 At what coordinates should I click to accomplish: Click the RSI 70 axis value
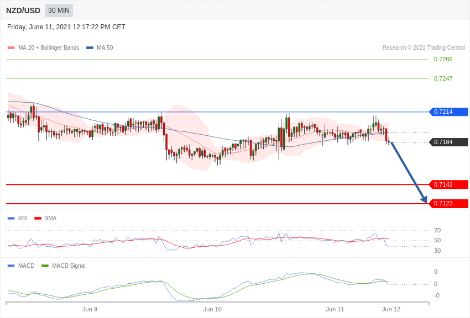point(437,230)
